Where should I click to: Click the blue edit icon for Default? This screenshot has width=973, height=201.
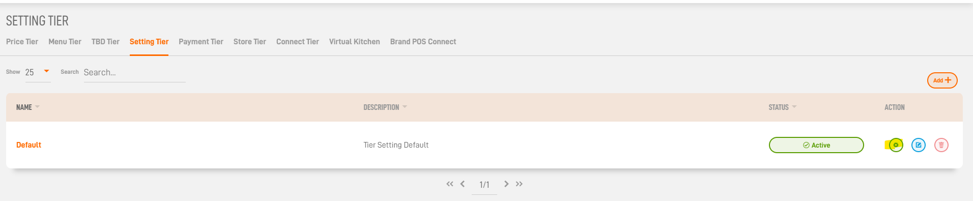tap(919, 145)
